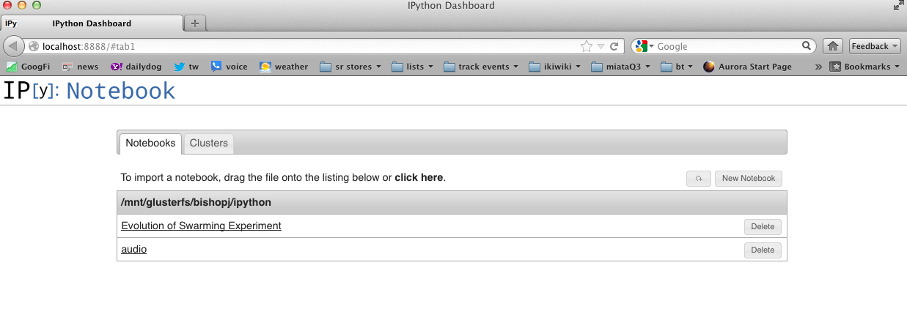The height and width of the screenshot is (309, 907).
Task: Select the Notebooks tab
Action: [150, 143]
